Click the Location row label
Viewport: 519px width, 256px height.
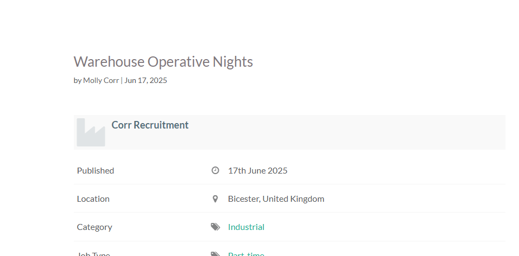93,199
